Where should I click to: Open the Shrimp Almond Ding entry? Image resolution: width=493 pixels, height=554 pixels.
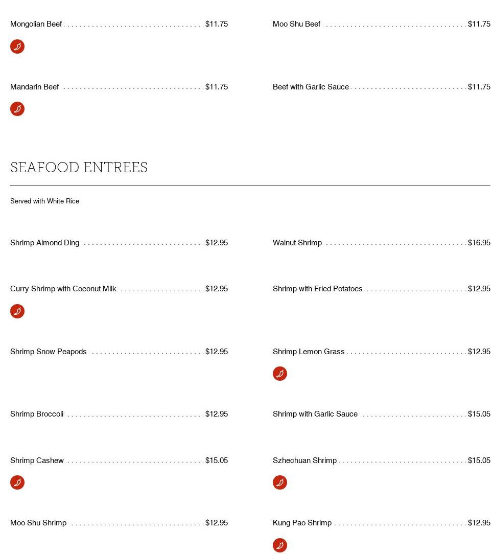click(x=45, y=243)
